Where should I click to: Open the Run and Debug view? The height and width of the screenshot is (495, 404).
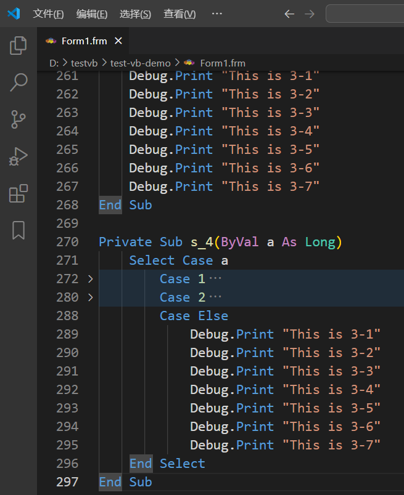[x=19, y=156]
